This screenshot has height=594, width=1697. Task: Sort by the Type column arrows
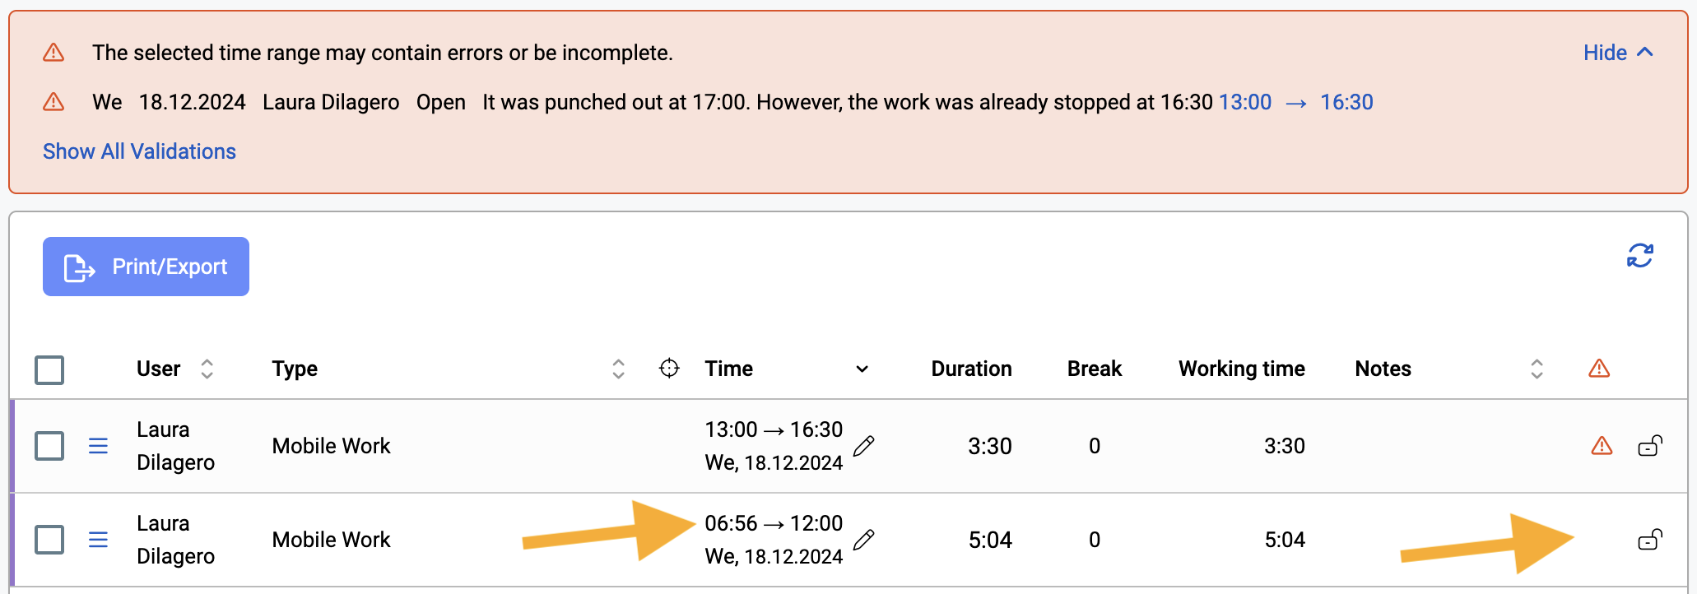click(618, 369)
